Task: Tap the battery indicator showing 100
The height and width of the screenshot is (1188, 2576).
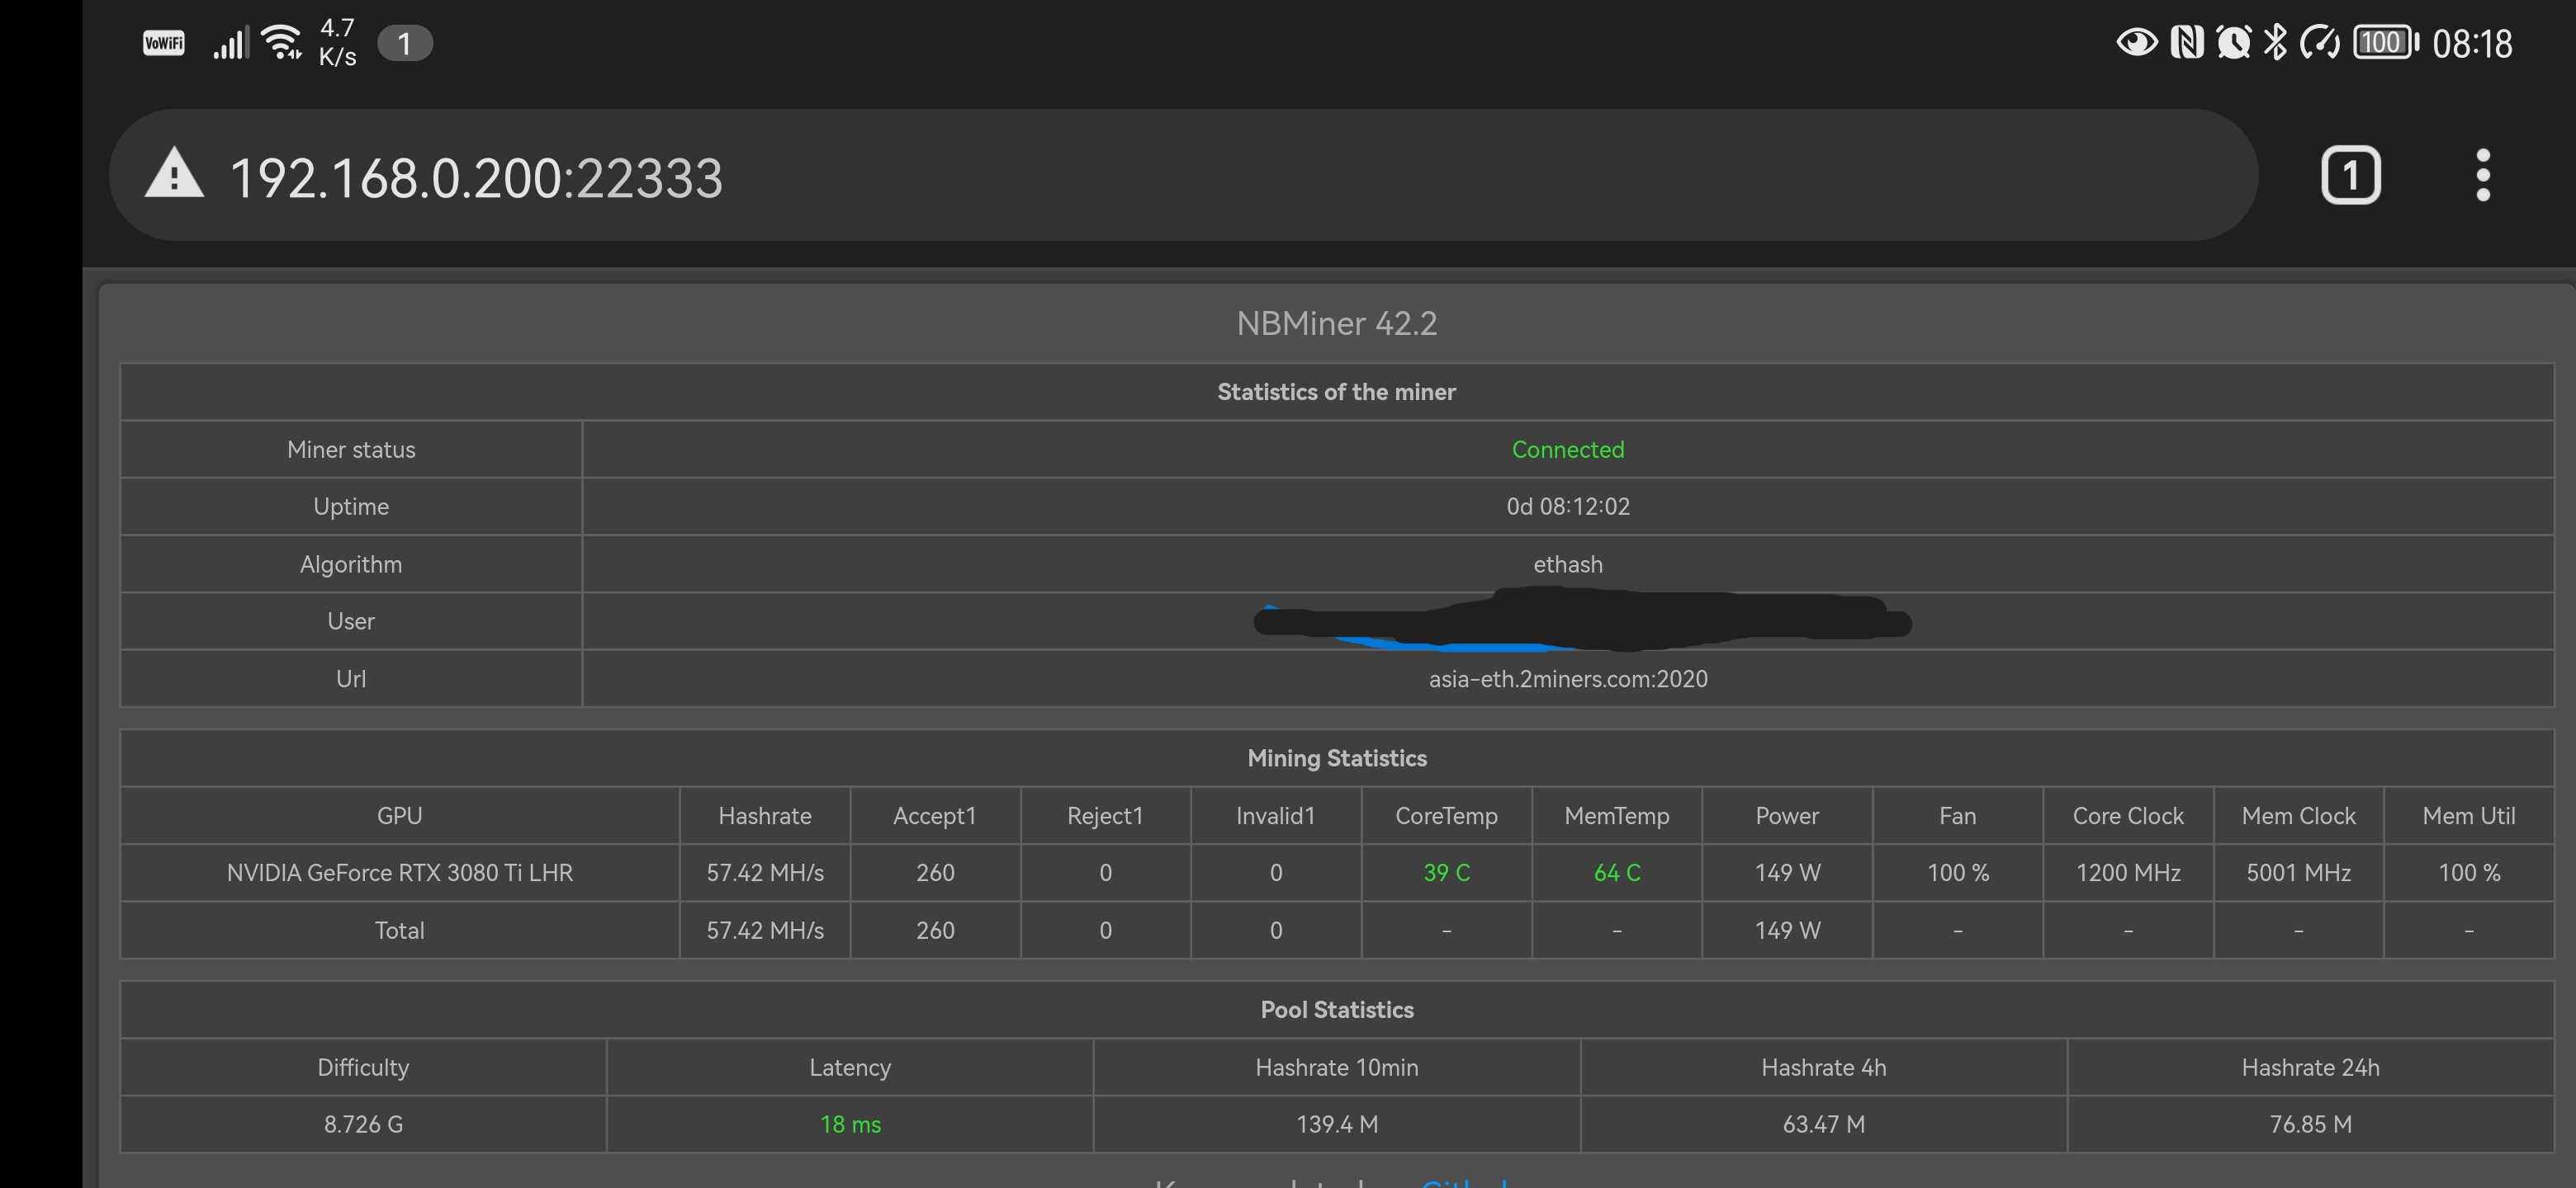Action: point(2384,43)
